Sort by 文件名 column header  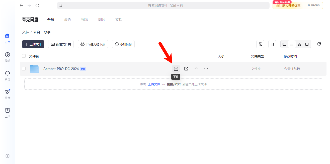pyautogui.click(x=34, y=56)
